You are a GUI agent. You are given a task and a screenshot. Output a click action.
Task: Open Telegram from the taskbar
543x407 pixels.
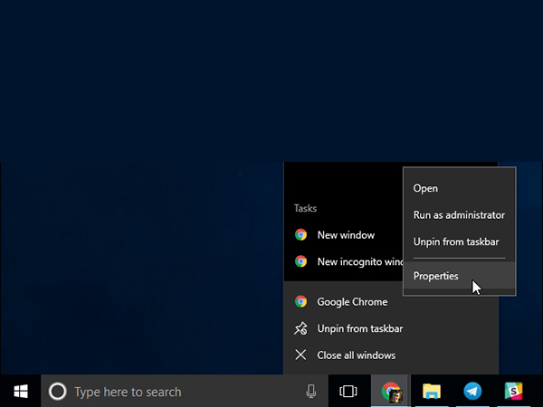pos(472,392)
